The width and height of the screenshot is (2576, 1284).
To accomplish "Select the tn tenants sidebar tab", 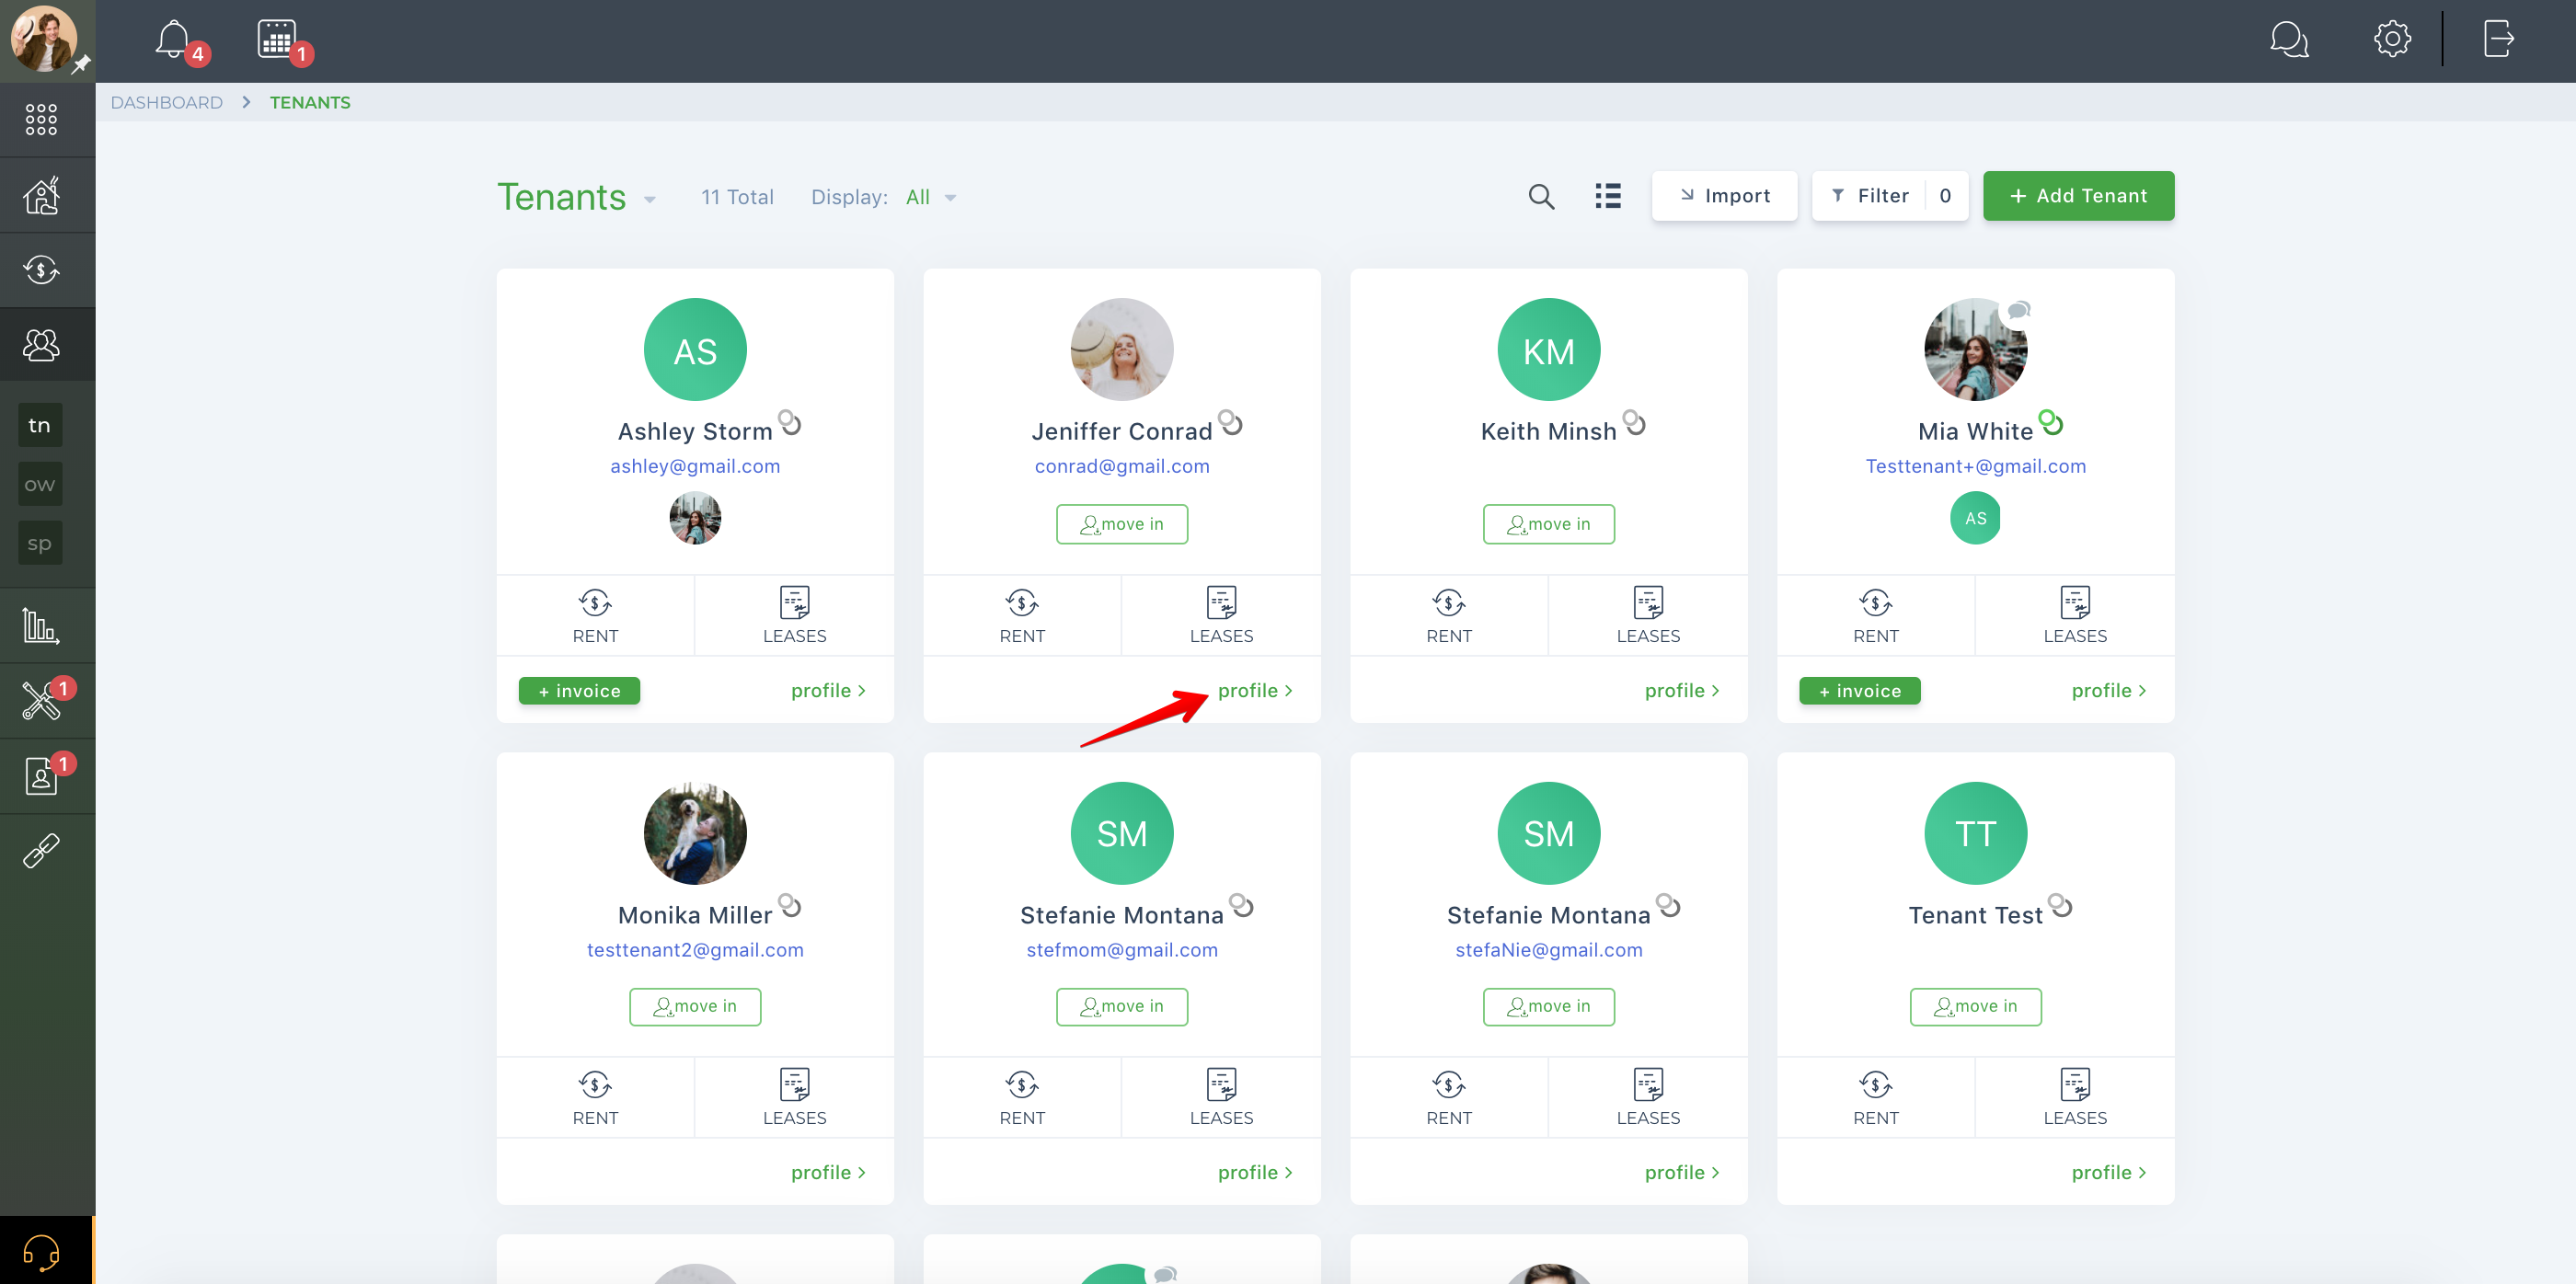I will pyautogui.click(x=40, y=425).
